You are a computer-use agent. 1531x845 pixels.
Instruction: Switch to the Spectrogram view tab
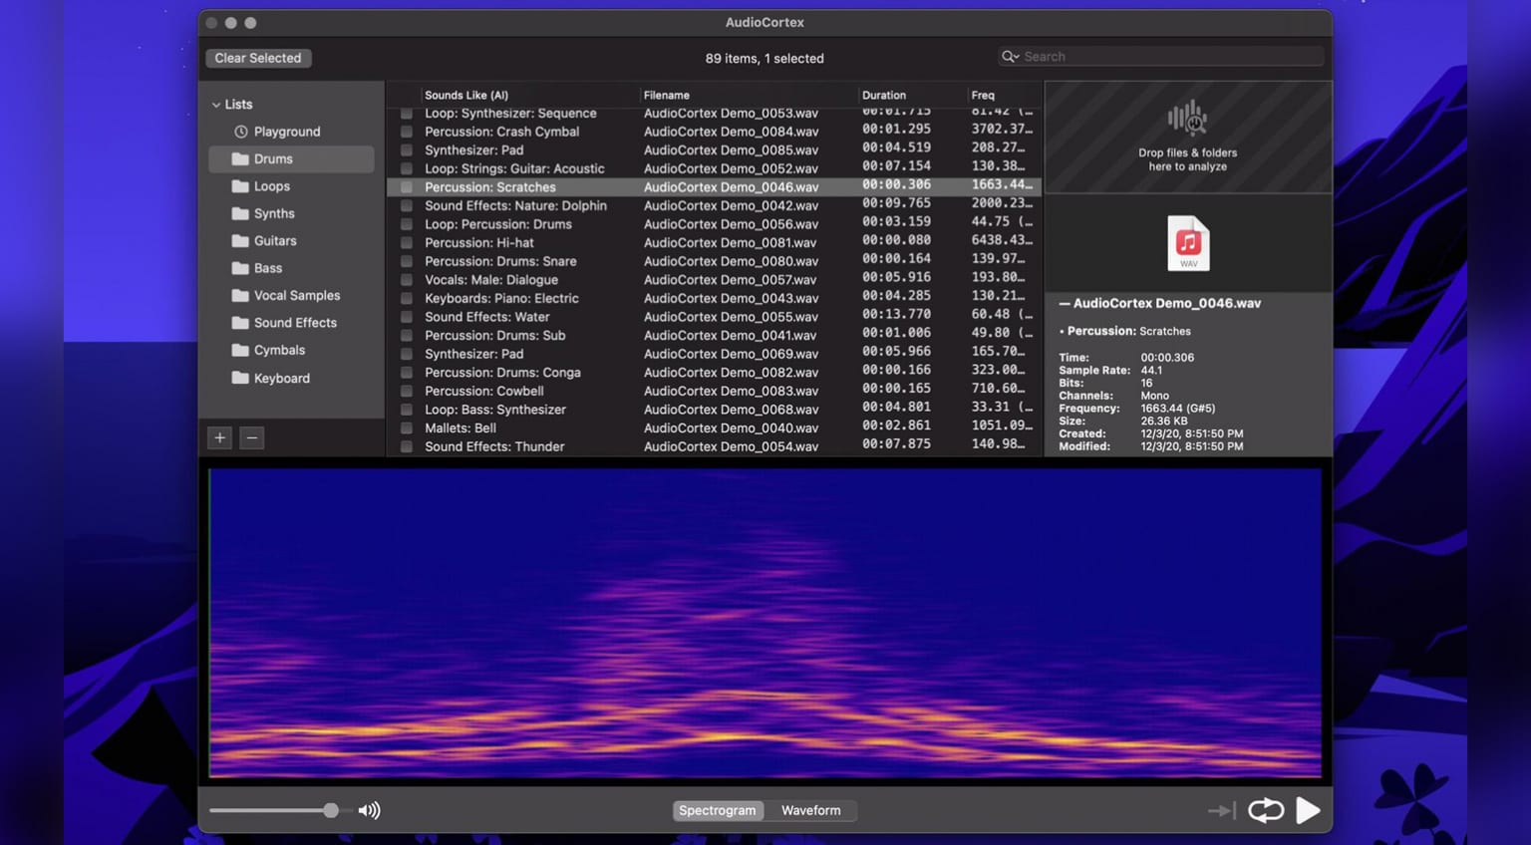(718, 810)
